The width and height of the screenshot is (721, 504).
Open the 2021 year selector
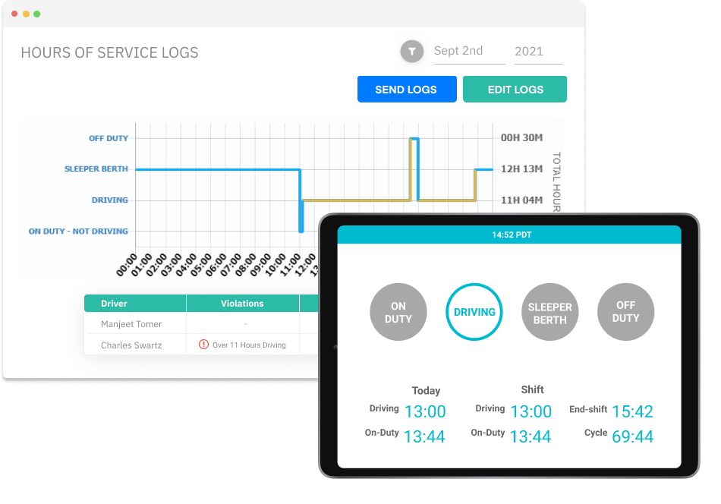coord(537,52)
